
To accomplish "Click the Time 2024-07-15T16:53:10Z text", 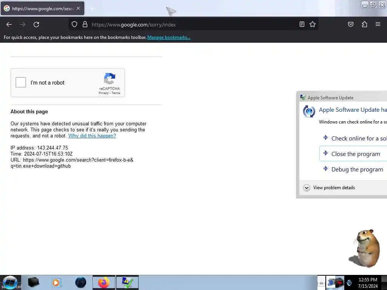I will pos(42,154).
